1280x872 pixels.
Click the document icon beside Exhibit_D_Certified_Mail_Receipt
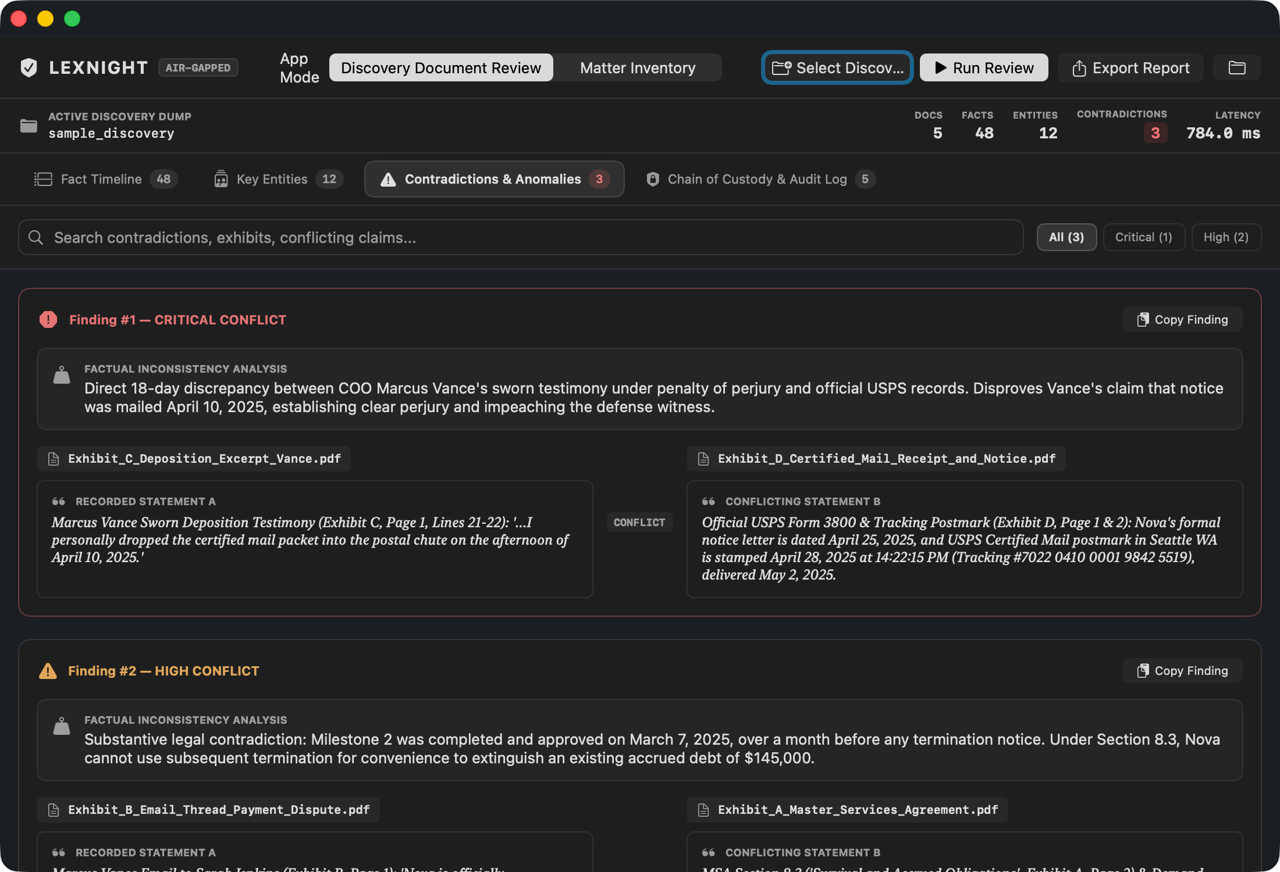703,459
